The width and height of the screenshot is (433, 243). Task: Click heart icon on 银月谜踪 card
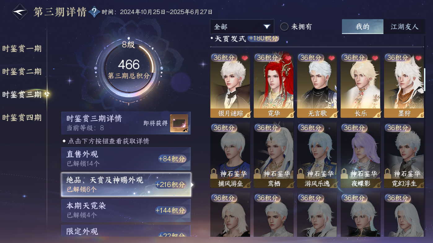(245, 58)
